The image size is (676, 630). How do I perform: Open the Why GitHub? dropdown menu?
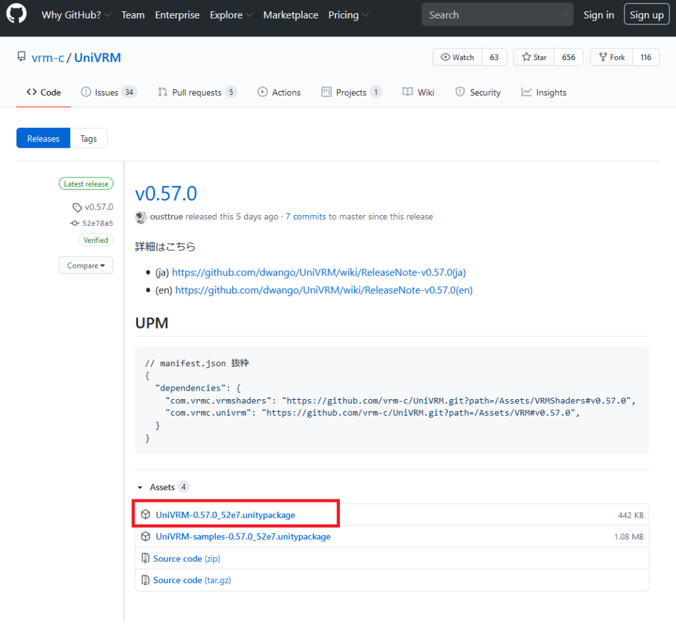77,15
